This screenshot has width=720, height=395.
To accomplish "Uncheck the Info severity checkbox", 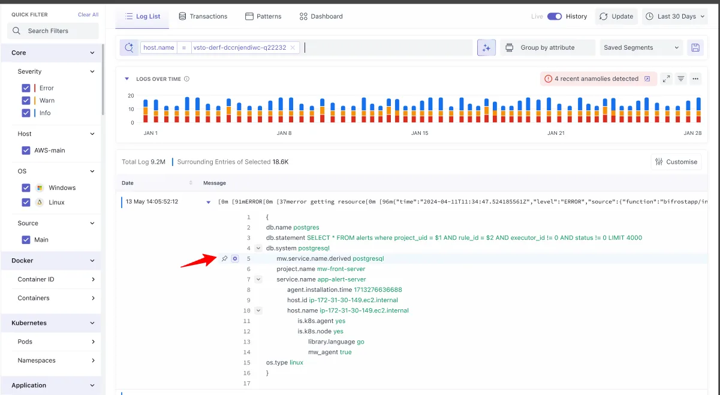I will tap(26, 113).
